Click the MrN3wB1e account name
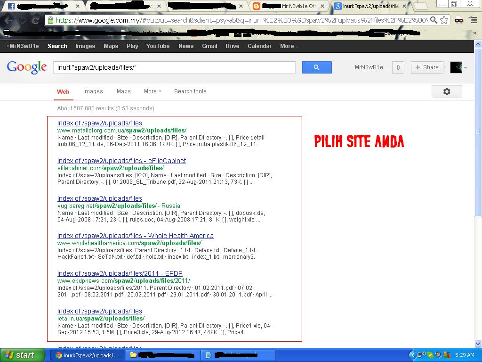 tap(369, 67)
